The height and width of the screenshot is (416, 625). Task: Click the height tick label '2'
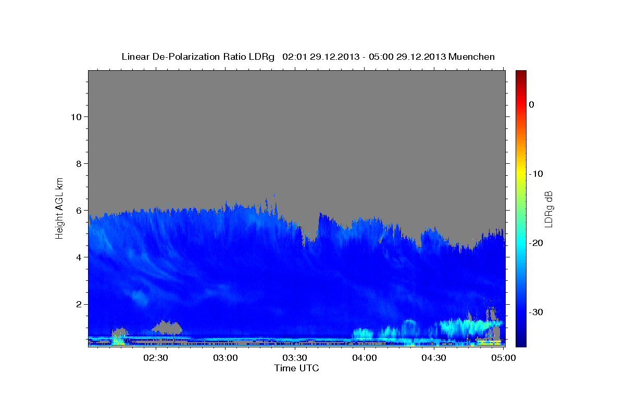pyautogui.click(x=78, y=304)
